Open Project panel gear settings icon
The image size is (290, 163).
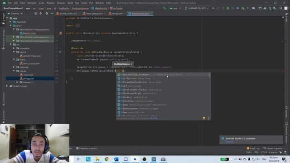pyautogui.click(x=47, y=14)
